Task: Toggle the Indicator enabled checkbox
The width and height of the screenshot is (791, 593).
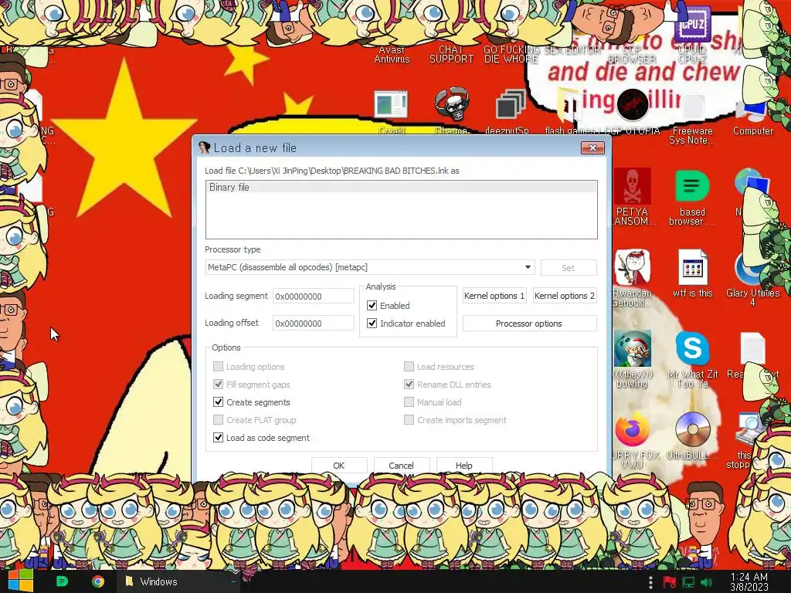Action: 372,324
